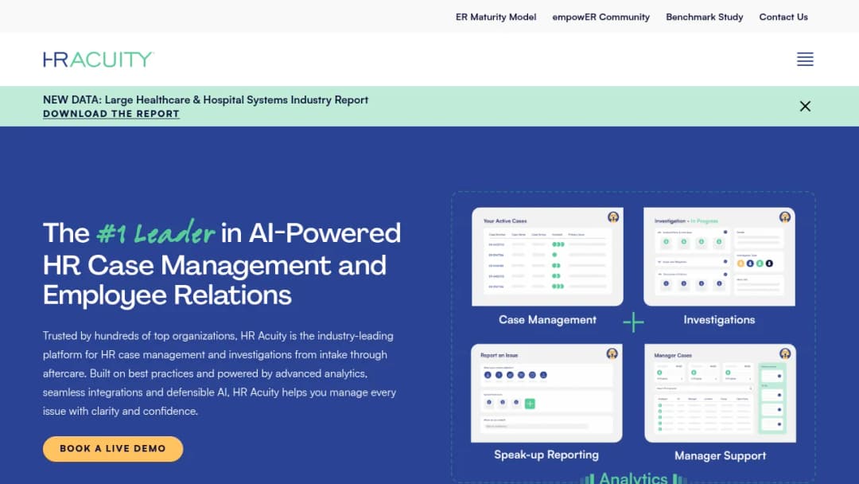Open the Investigations screenshot thumbnail
This screenshot has height=484, width=859.
point(719,256)
